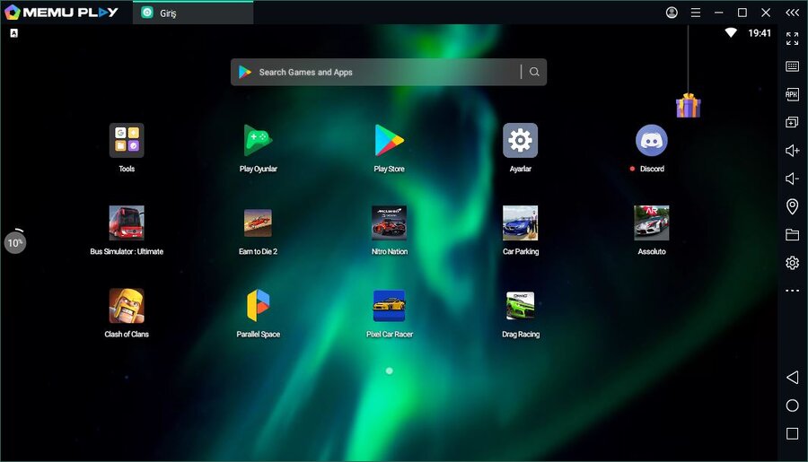The image size is (808, 462).
Task: Open Assoluto racing game
Action: [x=652, y=223]
